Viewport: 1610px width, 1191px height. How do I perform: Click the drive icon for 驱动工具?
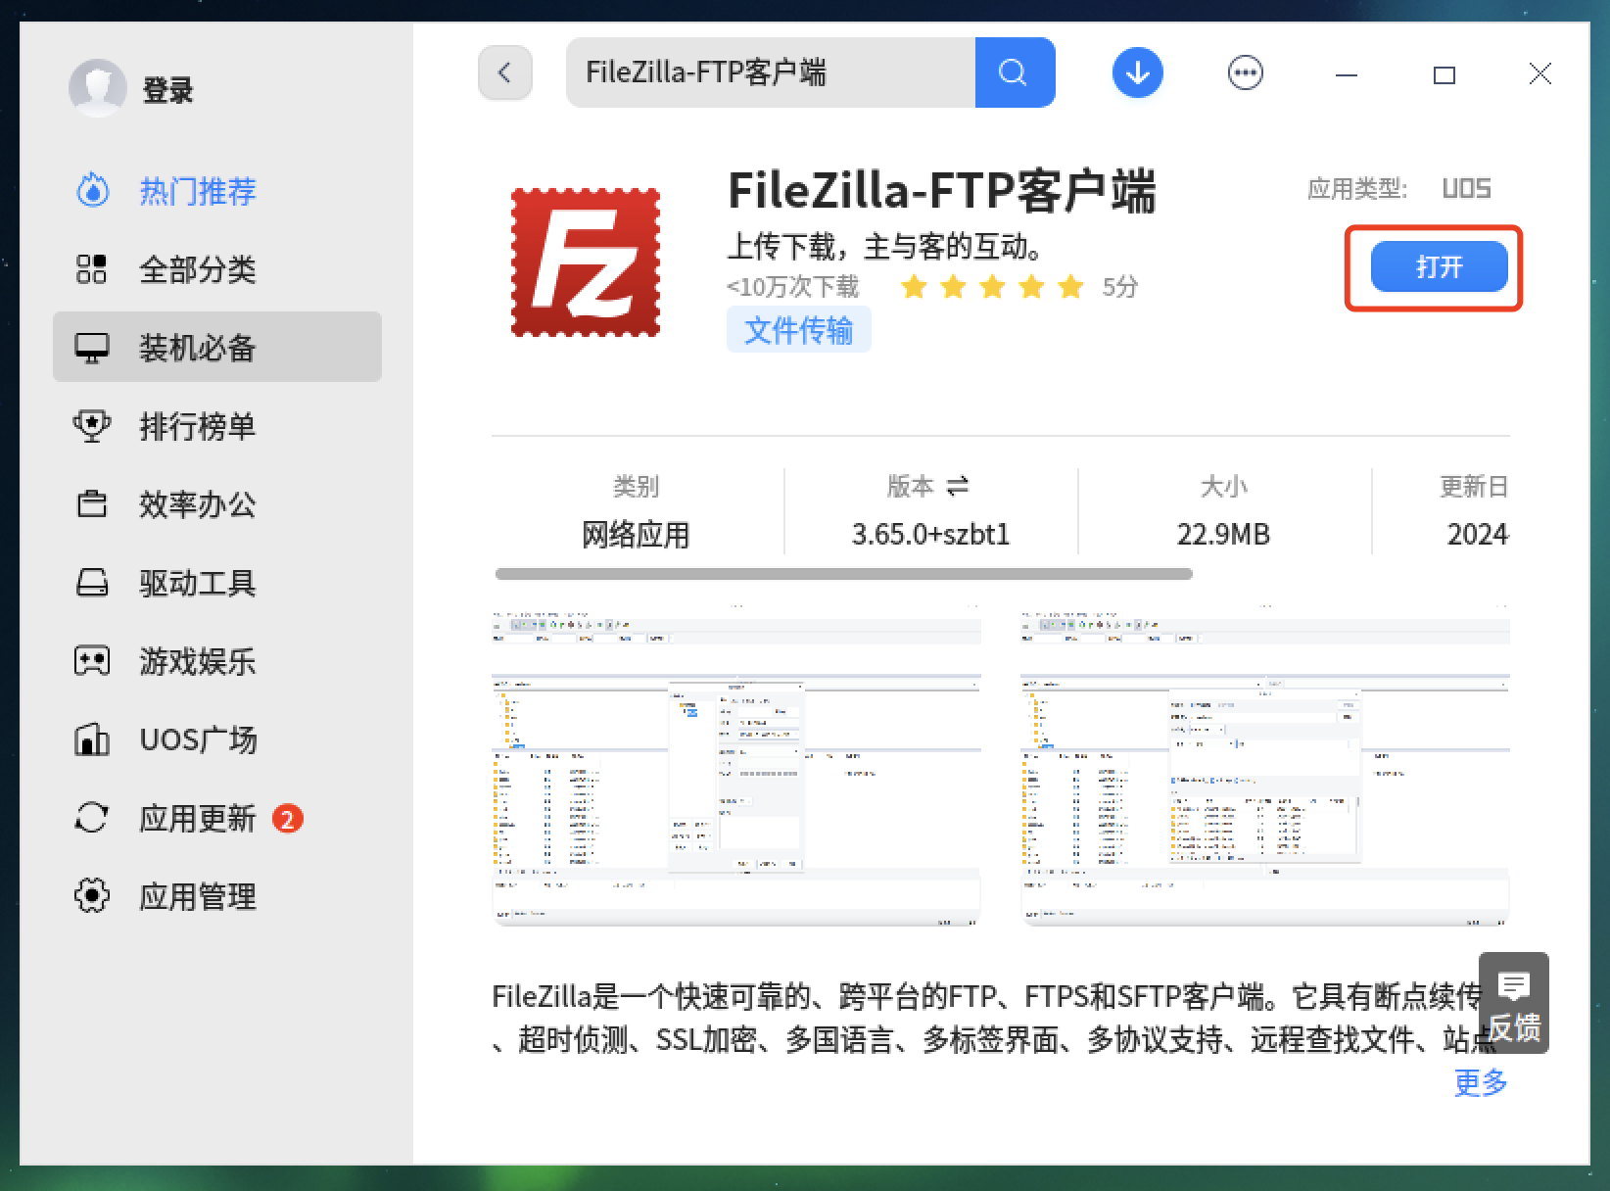pos(92,583)
